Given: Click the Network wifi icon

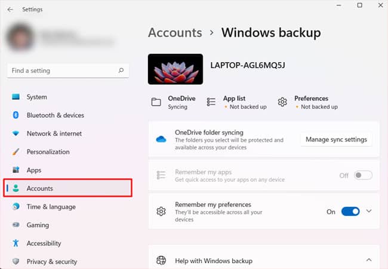Looking at the screenshot, I should coord(16,133).
